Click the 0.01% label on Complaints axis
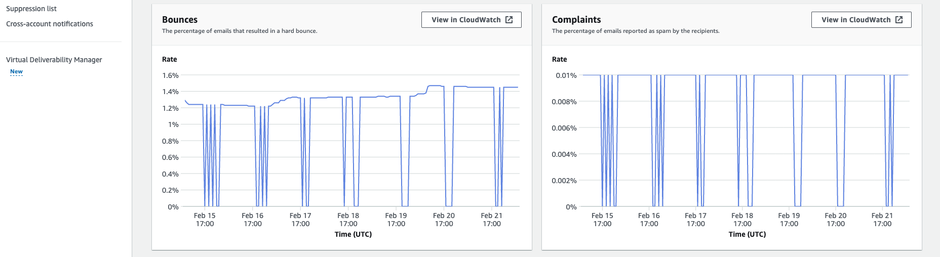This screenshot has height=257, width=940. tap(566, 75)
